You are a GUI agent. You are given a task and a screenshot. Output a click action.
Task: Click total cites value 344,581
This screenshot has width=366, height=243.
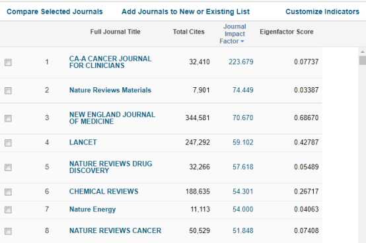198,118
